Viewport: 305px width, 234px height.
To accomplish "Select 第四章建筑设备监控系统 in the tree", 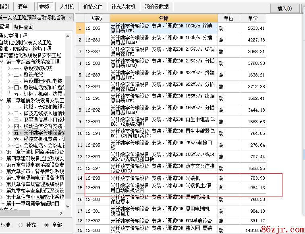I will [x=35, y=158].
